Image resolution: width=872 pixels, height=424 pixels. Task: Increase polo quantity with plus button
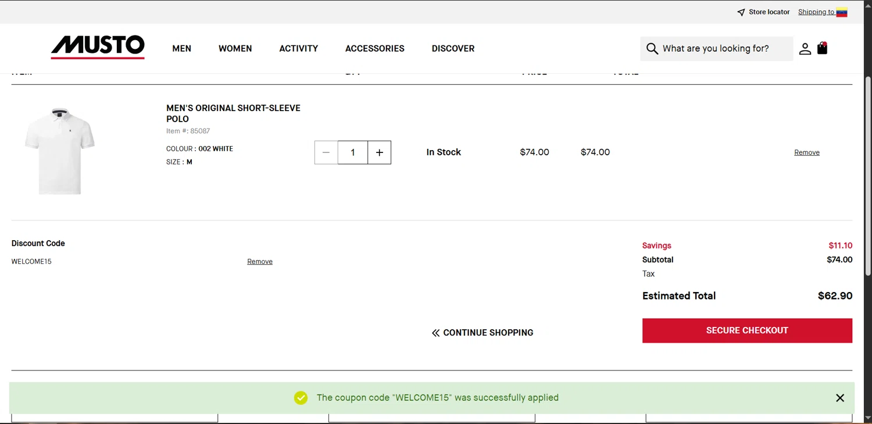(x=380, y=152)
